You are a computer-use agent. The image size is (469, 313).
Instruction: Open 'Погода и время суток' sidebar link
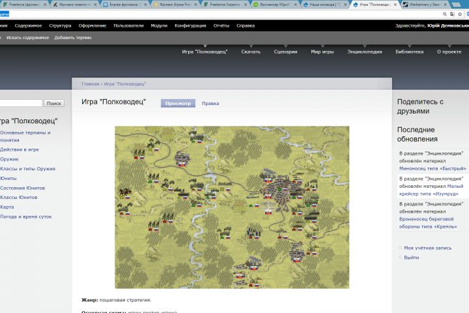(x=25, y=216)
